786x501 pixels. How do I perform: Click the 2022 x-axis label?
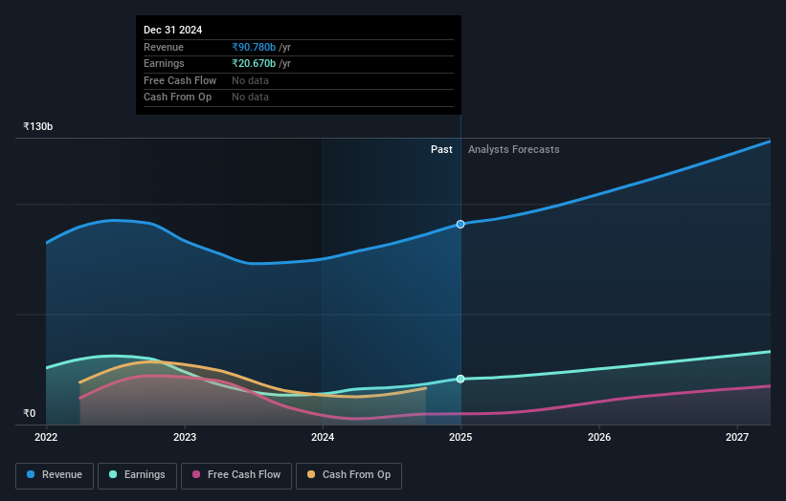(x=46, y=438)
